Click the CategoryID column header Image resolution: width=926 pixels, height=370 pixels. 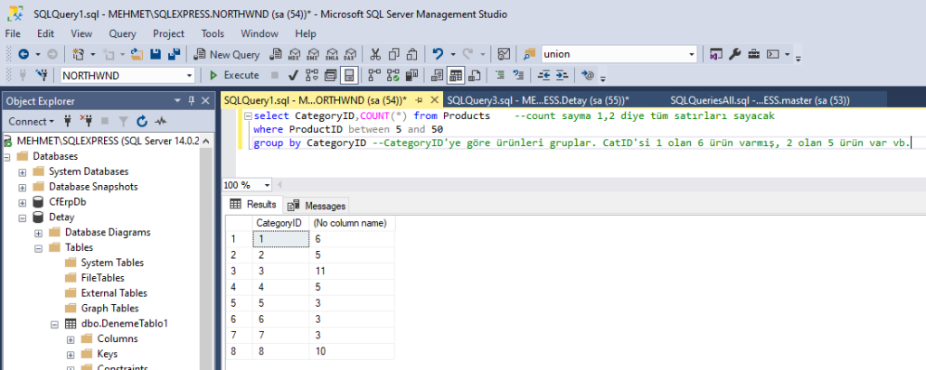click(x=280, y=223)
